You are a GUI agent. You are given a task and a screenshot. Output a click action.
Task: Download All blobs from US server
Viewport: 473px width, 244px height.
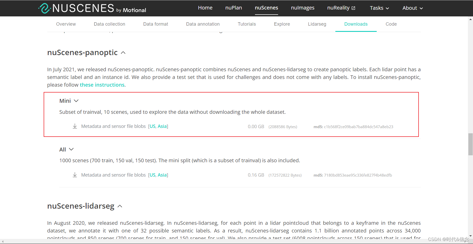point(153,175)
